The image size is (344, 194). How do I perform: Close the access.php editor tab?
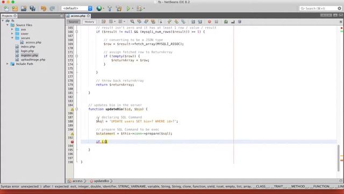88,16
